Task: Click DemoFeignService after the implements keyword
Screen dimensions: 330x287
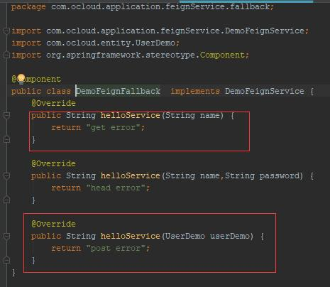Action: point(265,91)
